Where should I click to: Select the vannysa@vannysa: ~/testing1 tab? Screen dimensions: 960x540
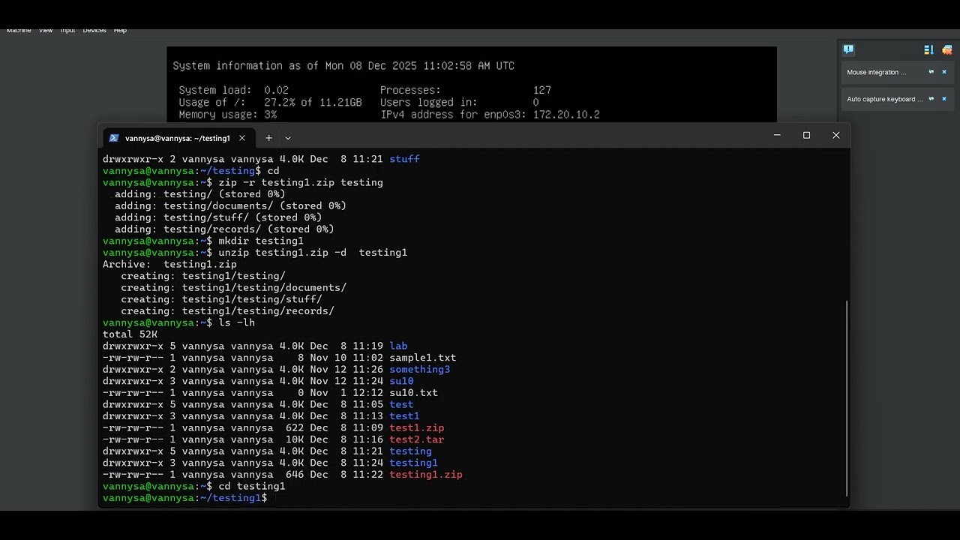tap(178, 138)
